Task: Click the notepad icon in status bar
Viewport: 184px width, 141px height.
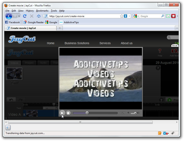Action: point(160,133)
